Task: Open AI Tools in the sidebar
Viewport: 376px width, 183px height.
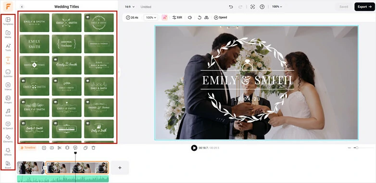Action: pos(8,47)
